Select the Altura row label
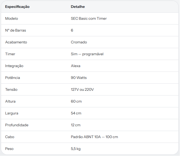Image resolution: width=180 pixels, height=156 pixels. [x=10, y=101]
